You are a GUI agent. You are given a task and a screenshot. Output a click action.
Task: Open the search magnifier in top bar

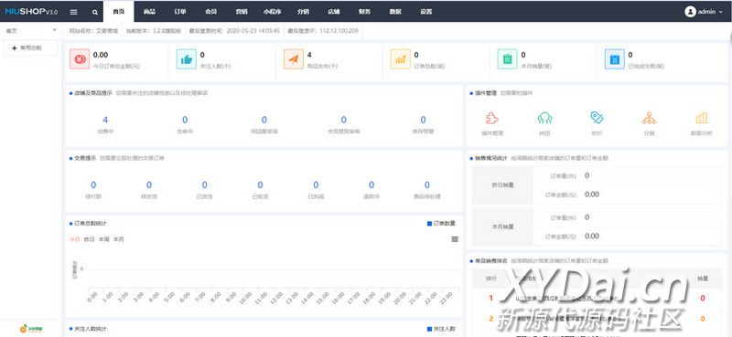pyautogui.click(x=95, y=13)
